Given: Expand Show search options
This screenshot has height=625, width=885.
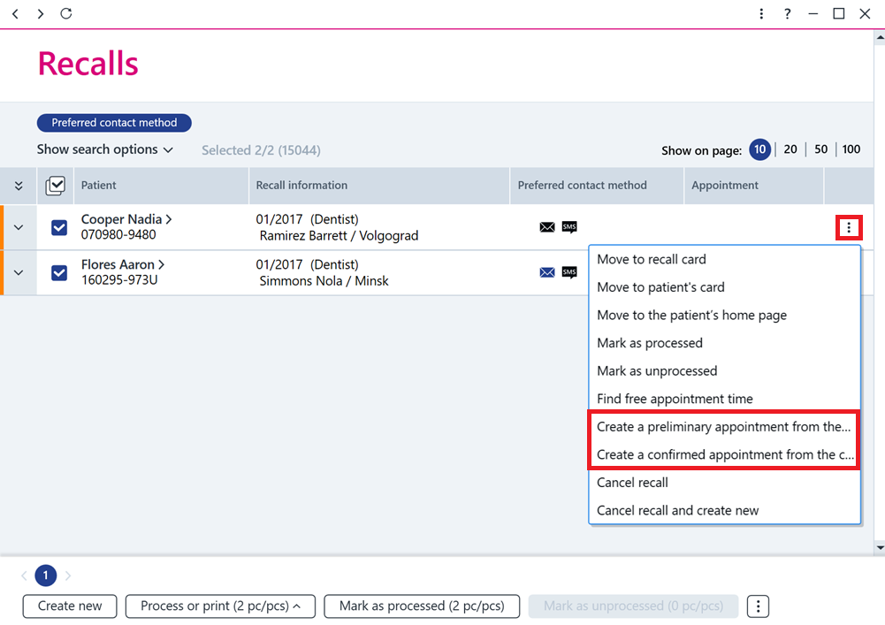Looking at the screenshot, I should pyautogui.click(x=105, y=149).
